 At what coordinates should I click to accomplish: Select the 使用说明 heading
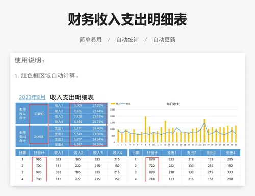point(30,60)
